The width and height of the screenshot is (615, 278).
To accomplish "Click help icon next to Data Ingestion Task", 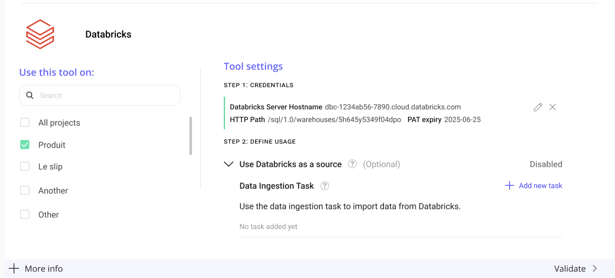I will [324, 186].
